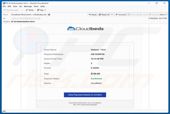
Task: Click subject text CC & Authorization form
Action: click(x=23, y=22)
